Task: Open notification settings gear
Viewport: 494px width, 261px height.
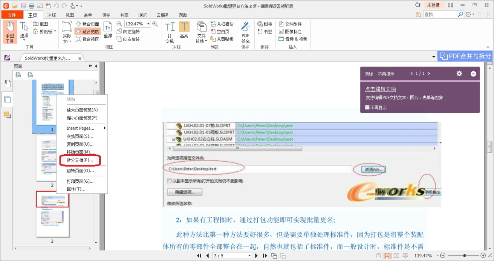Action: [x=459, y=74]
